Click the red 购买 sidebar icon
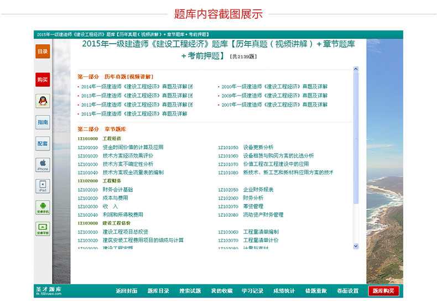Image resolution: width=437 pixels, height=304 pixels. (43, 80)
